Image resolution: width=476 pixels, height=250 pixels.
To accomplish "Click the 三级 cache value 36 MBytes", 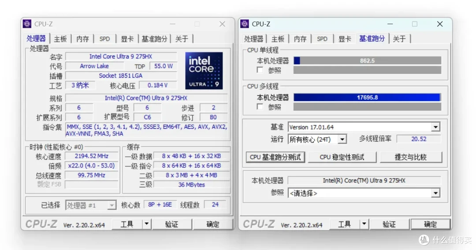I will (x=191, y=185).
